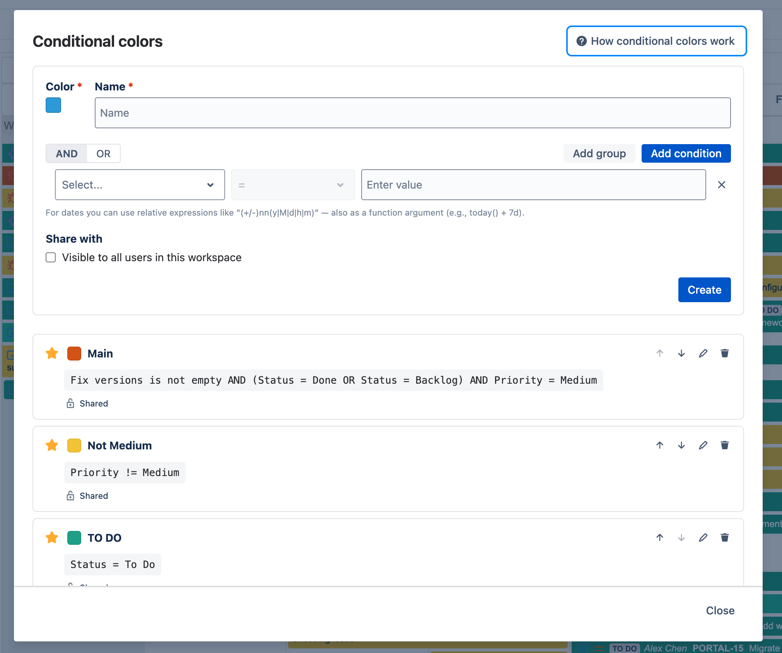The image size is (782, 653).
Task: Enable Visible to all users in this workspace
Action: [x=51, y=257]
